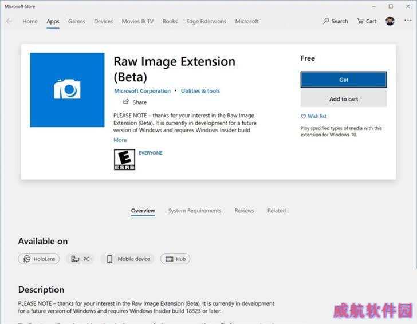
Task: Click the HoloLens availability chip
Action: 39,259
